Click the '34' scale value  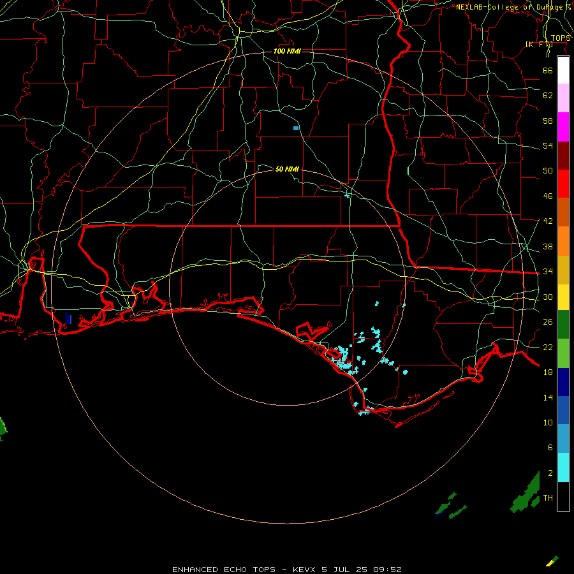tap(548, 272)
